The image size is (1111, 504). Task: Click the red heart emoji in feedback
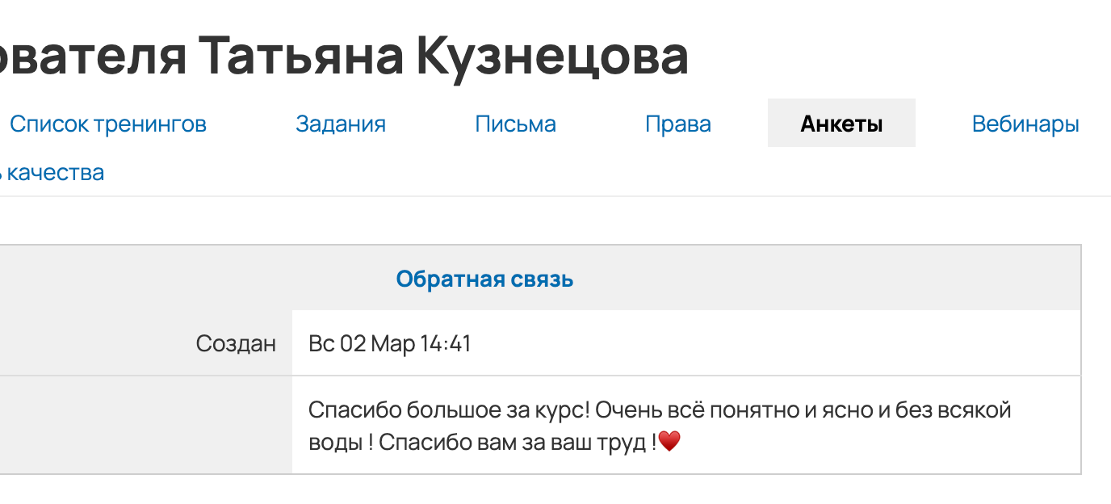669,440
